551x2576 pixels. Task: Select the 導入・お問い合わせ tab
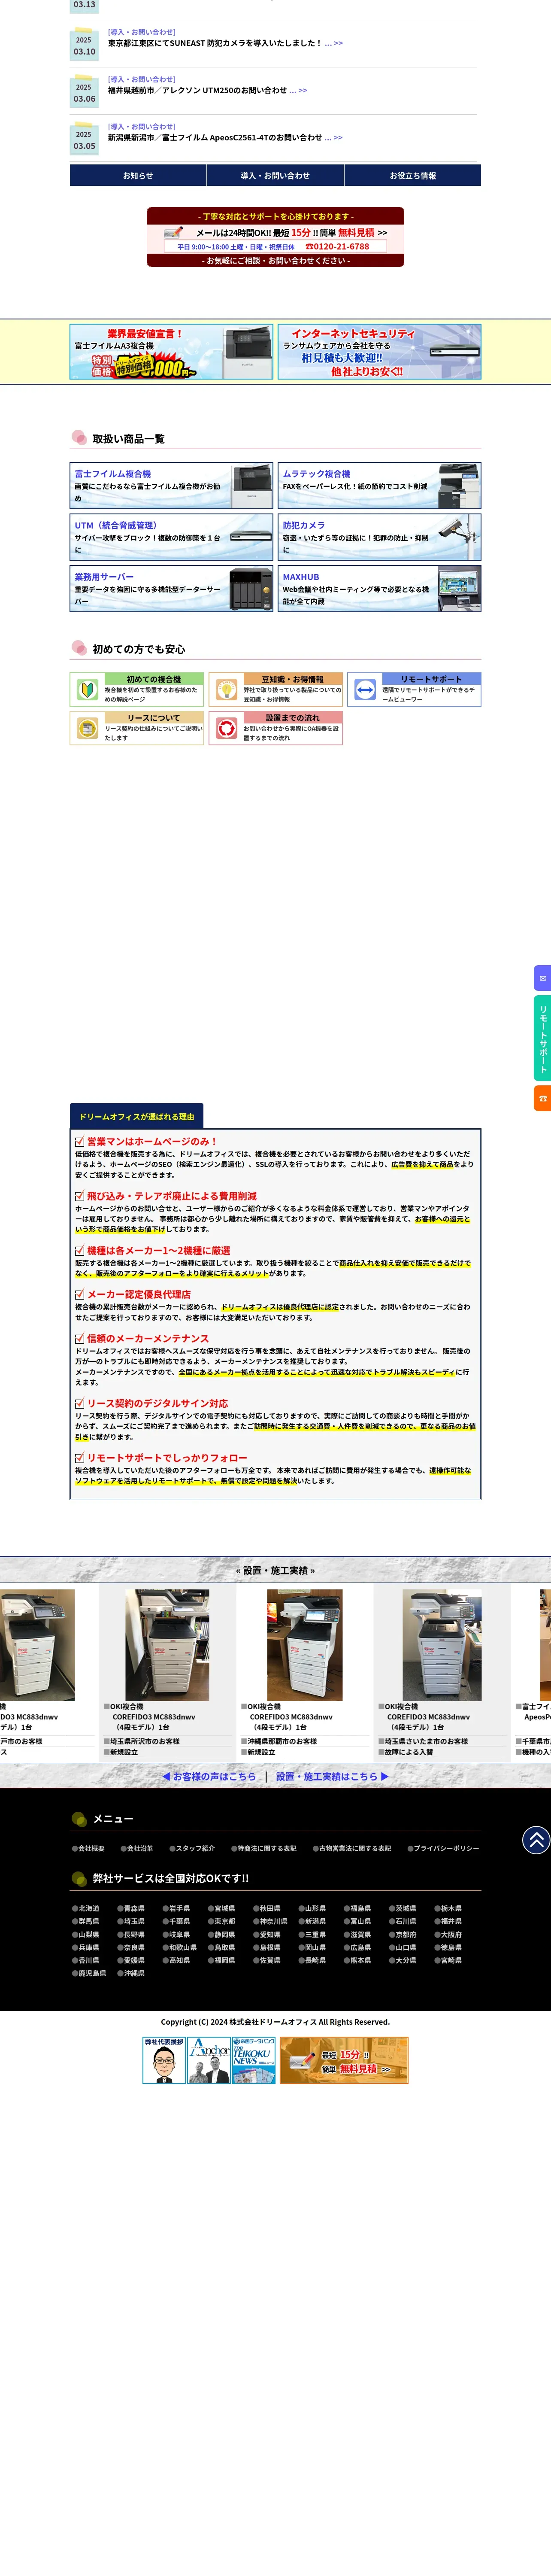point(275,175)
